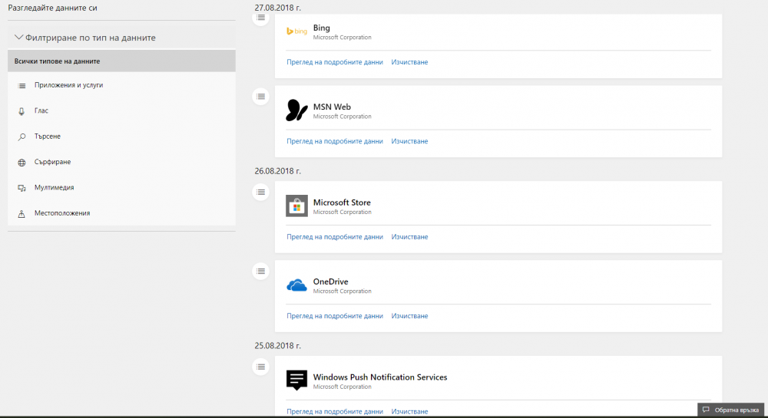Click the timeline list icon next to Microsoft Store

pyautogui.click(x=260, y=193)
